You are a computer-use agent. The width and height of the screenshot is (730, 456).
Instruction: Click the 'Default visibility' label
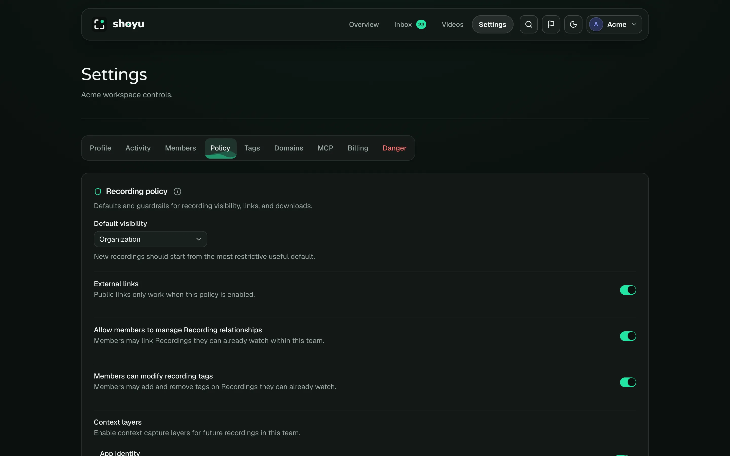tap(120, 223)
